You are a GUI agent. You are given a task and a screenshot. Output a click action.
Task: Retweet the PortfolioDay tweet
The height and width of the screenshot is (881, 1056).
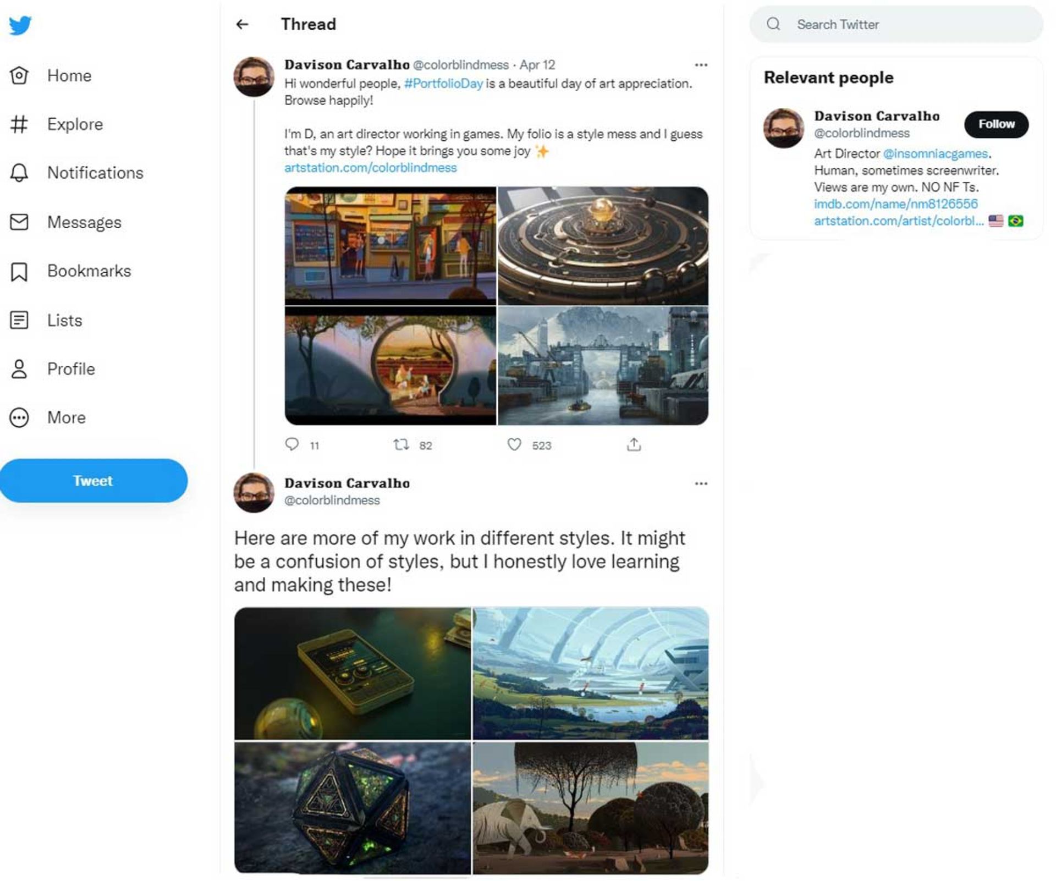(401, 444)
